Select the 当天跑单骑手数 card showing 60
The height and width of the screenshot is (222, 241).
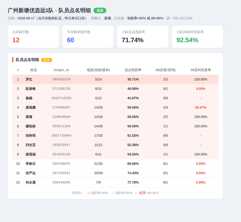click(88, 37)
